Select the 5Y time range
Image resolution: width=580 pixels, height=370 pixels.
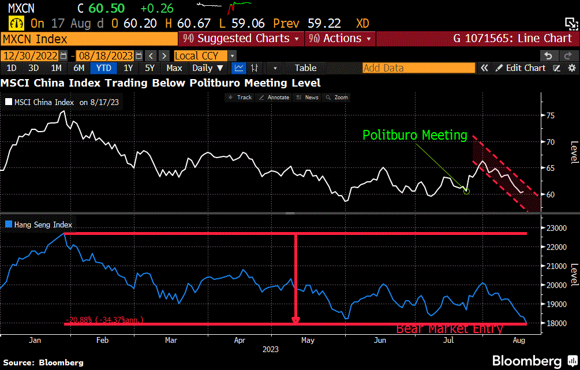click(x=149, y=68)
